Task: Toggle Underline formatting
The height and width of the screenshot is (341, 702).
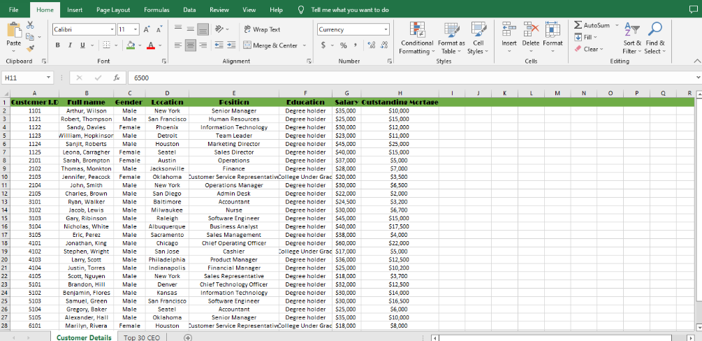Action: coord(83,45)
